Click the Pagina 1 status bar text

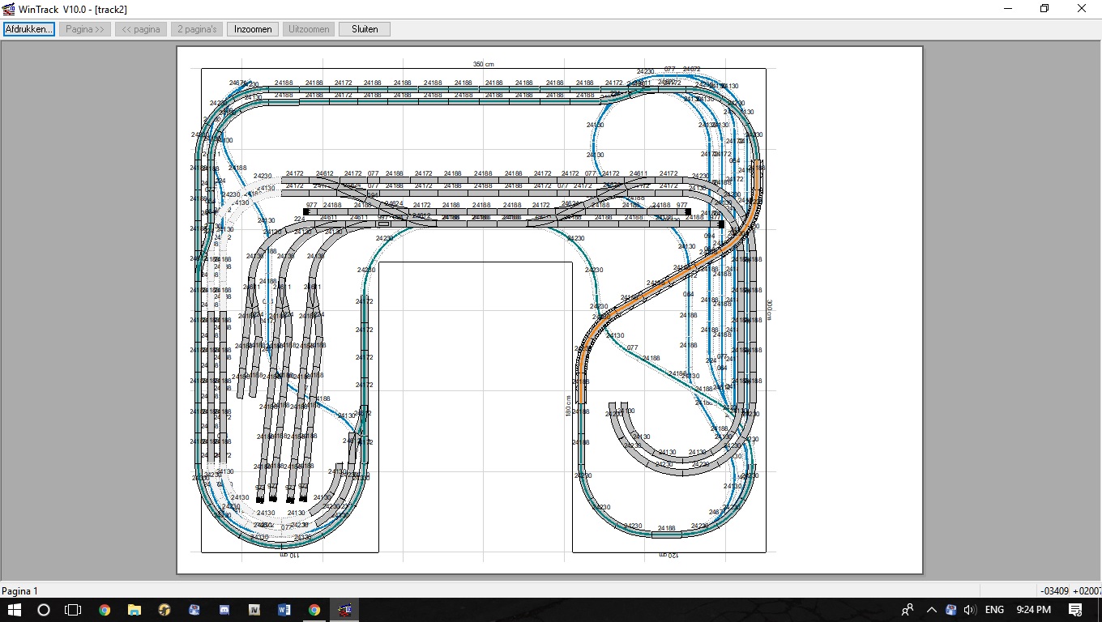click(19, 591)
